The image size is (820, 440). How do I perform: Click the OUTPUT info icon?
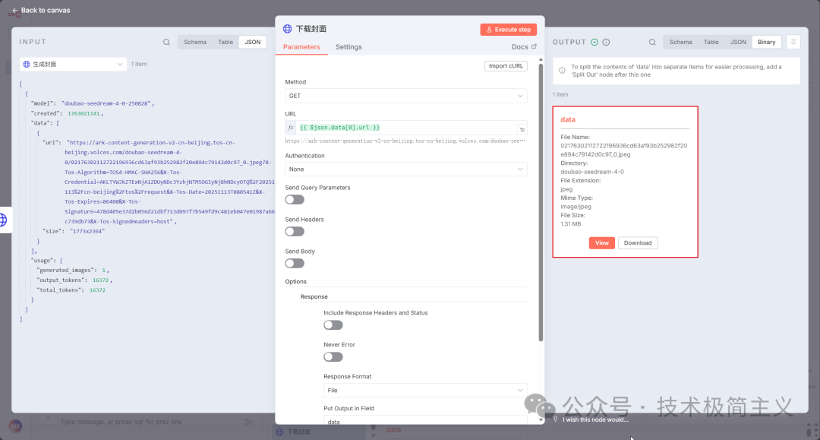pos(606,43)
